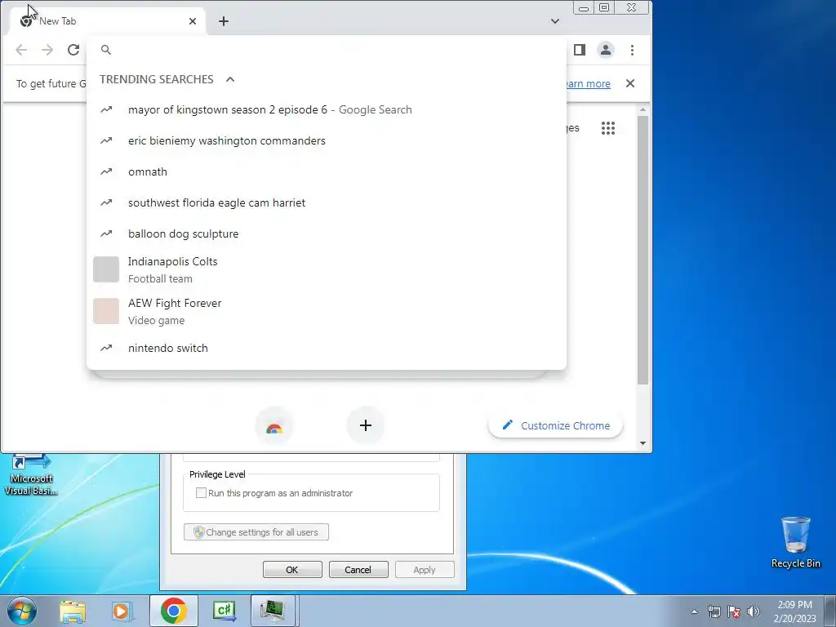This screenshot has height=627, width=836.
Task: Open the Web Store shortcut tile
Action: 274,425
